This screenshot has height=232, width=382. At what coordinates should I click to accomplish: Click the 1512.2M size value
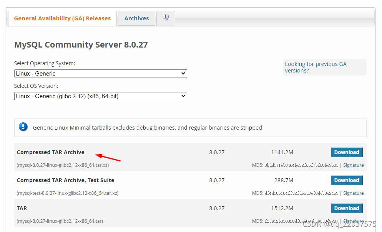click(x=282, y=208)
